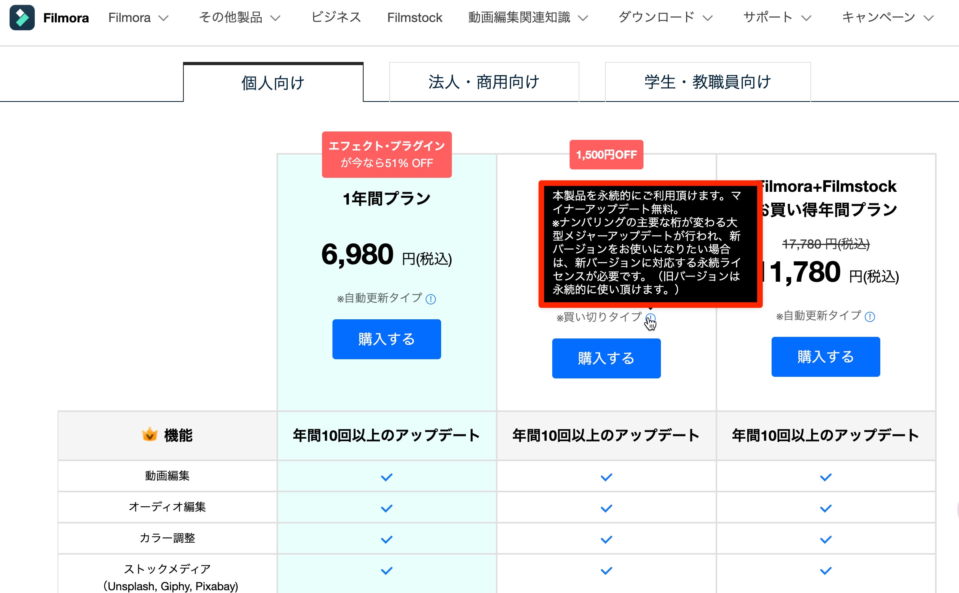Click the black 永続ライセンス tooltip text
Image resolution: width=959 pixels, height=593 pixels.
point(647,243)
